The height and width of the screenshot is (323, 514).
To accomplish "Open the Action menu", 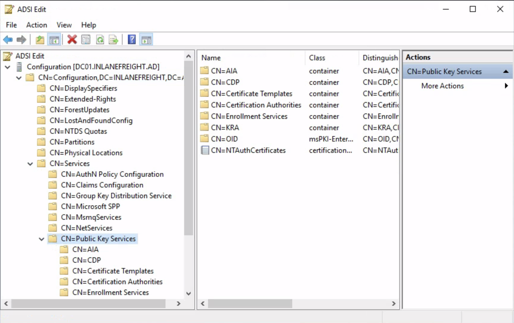I will click(x=36, y=25).
